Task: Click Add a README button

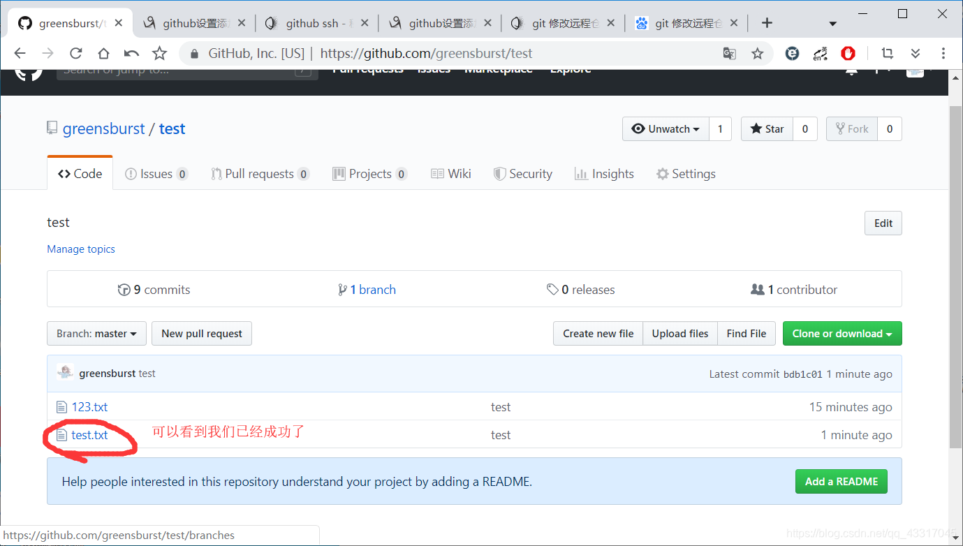Action: tap(841, 481)
